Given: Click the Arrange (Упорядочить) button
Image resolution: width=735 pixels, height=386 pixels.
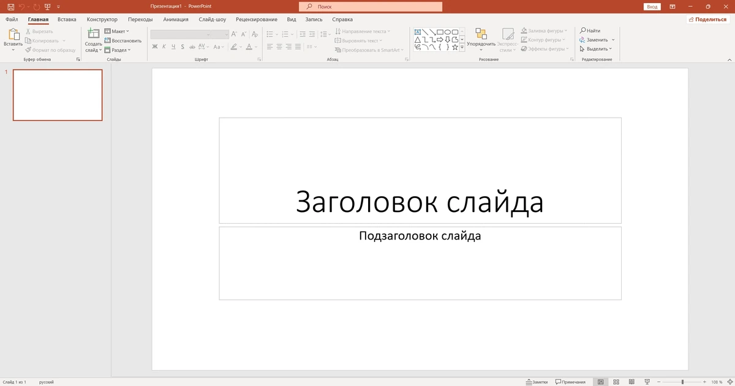Looking at the screenshot, I should coord(481,39).
